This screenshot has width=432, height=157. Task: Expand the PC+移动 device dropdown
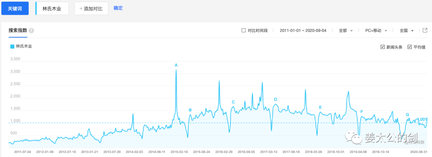point(376,30)
